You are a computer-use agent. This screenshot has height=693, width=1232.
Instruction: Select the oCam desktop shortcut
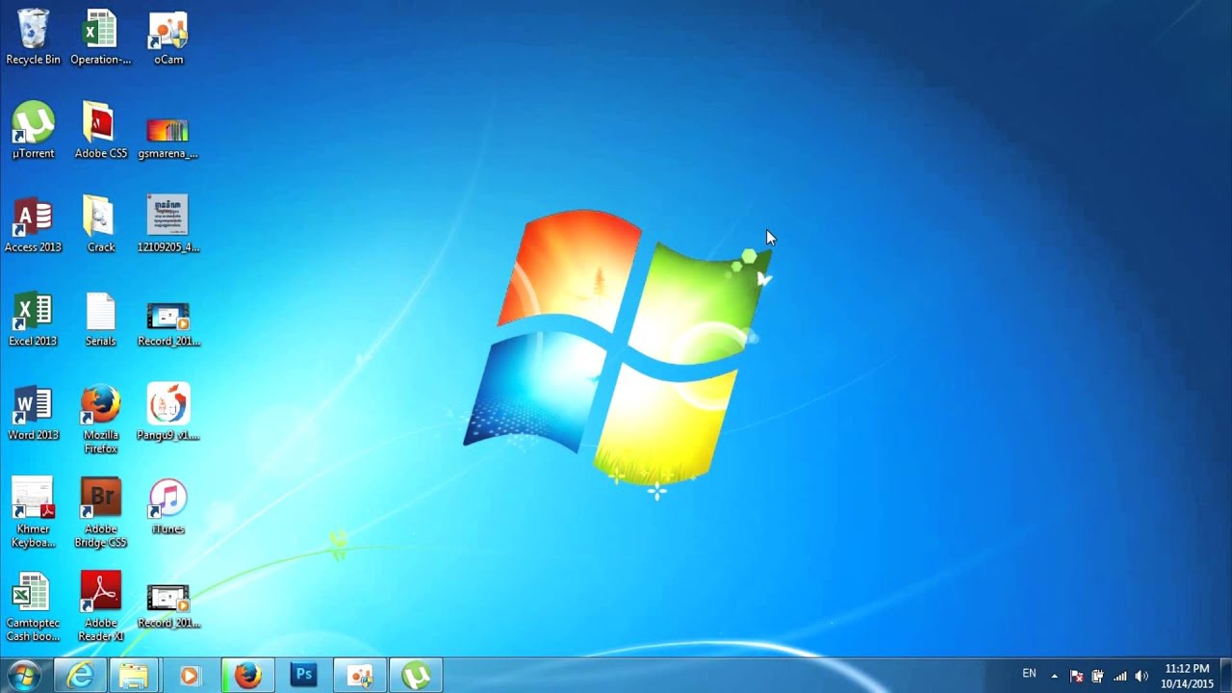(168, 38)
